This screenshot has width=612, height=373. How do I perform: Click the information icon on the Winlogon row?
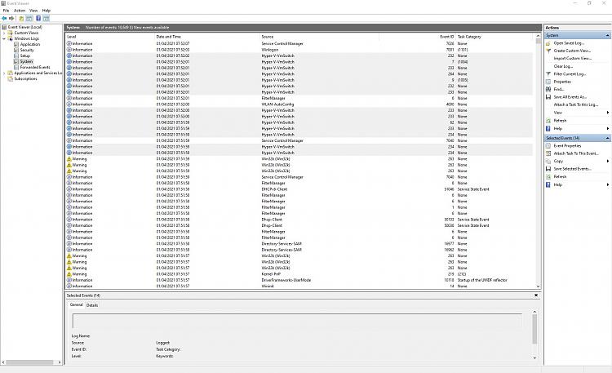coord(69,50)
